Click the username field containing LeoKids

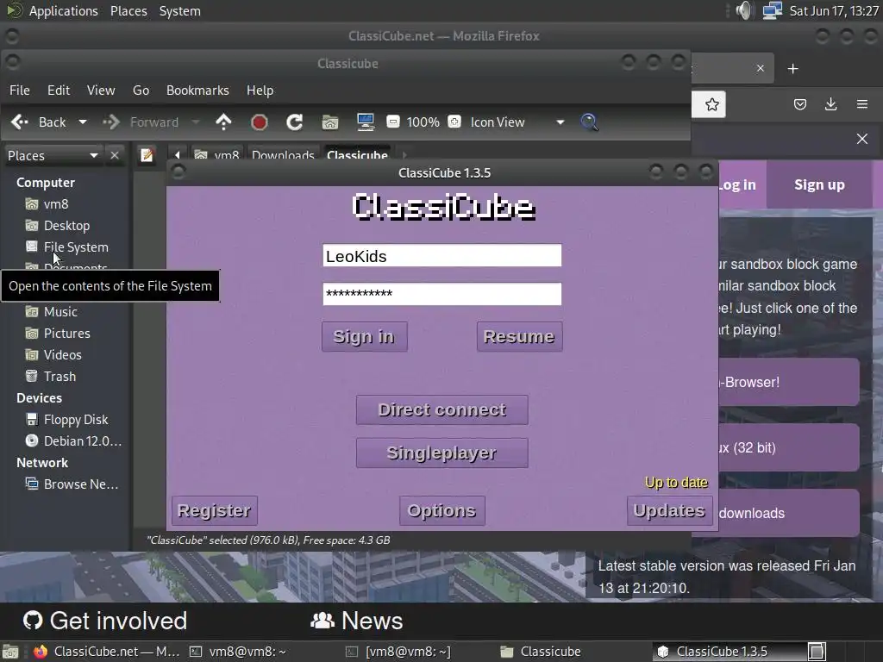442,255
